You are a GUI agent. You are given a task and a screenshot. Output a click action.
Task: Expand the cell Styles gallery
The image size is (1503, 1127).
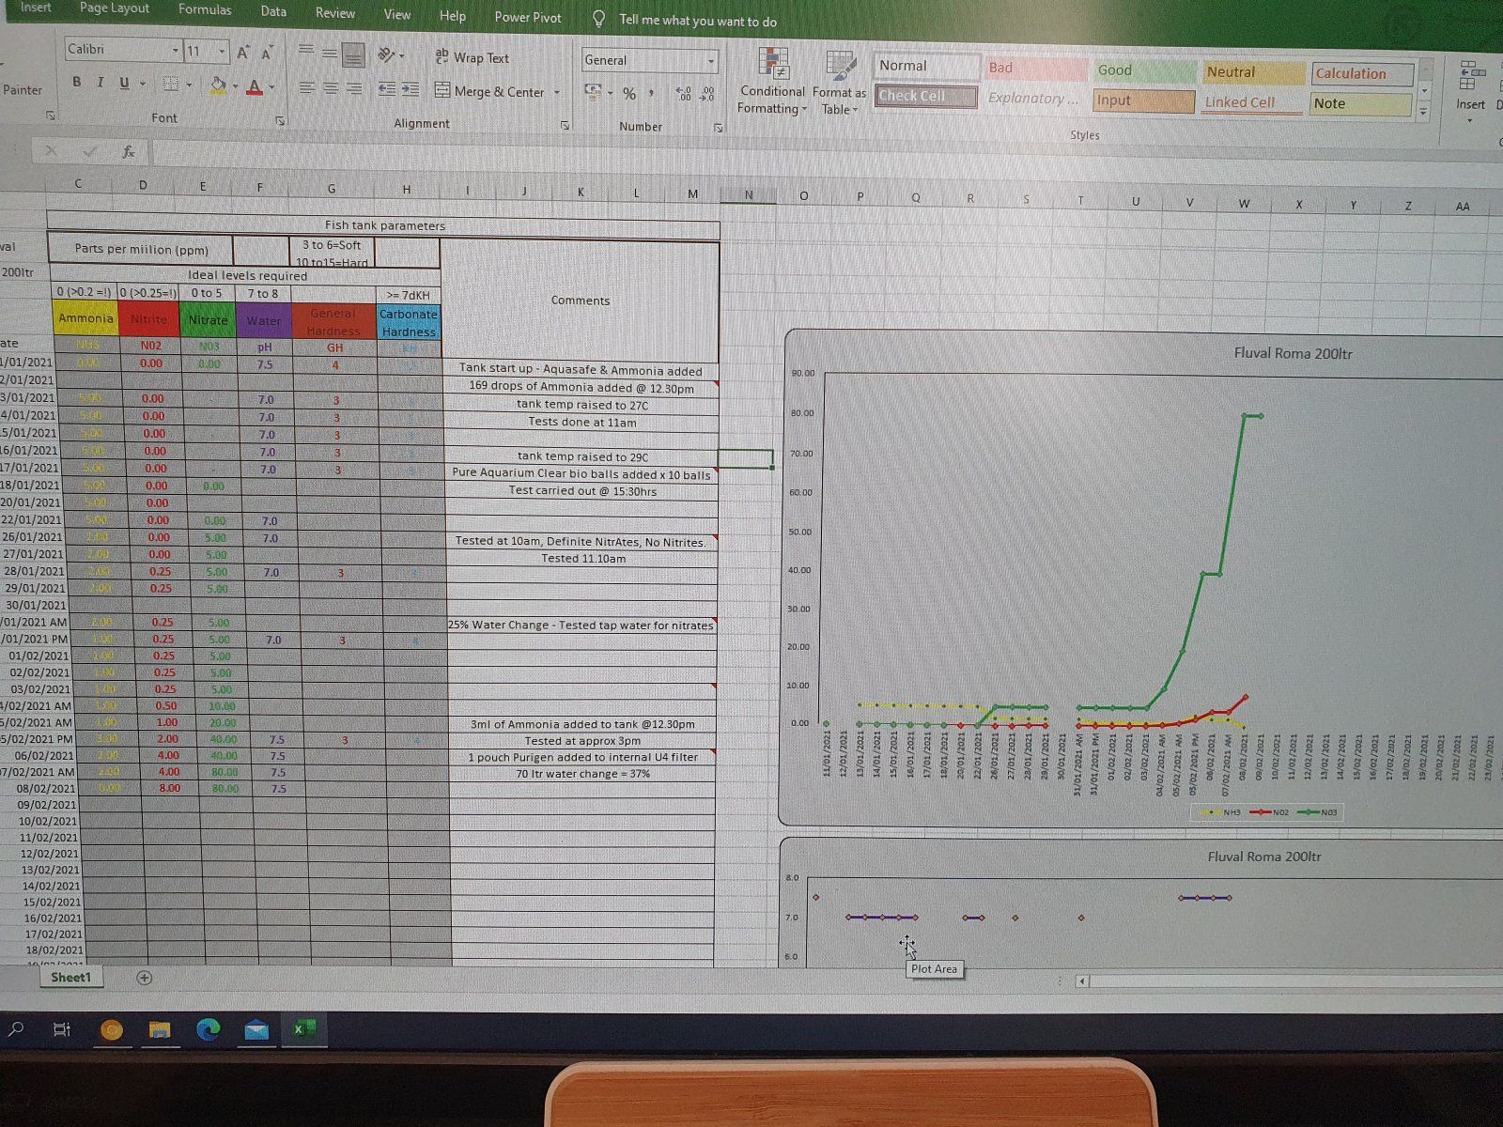(1423, 111)
